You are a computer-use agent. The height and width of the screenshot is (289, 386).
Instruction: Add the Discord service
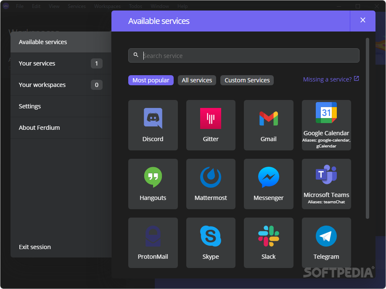click(x=153, y=125)
